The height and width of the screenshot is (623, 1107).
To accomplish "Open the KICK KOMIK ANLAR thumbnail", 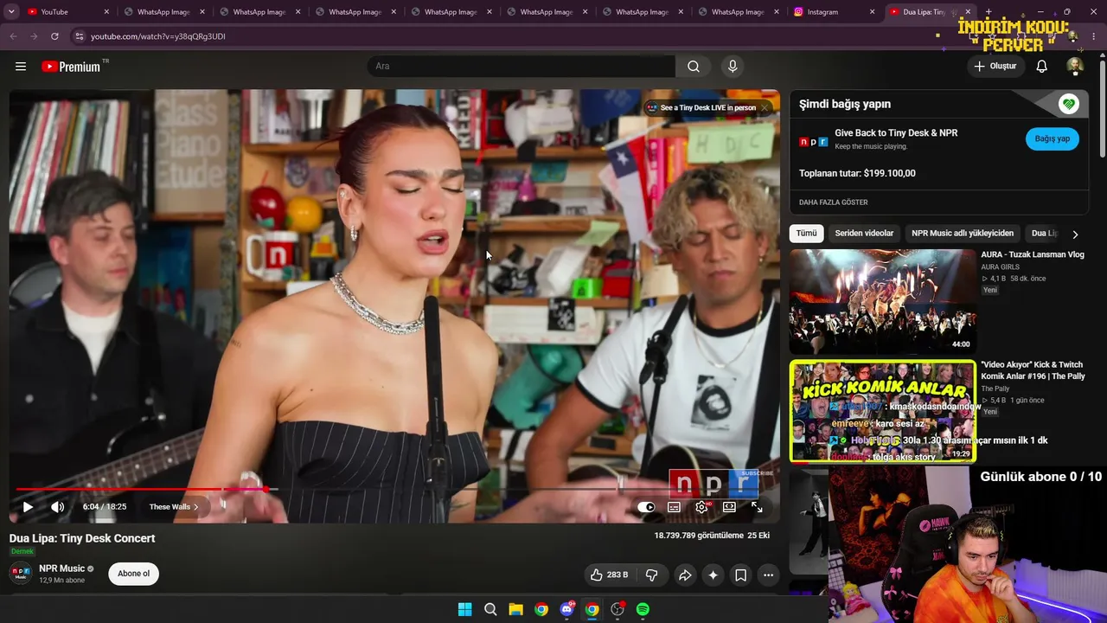I will (882, 411).
